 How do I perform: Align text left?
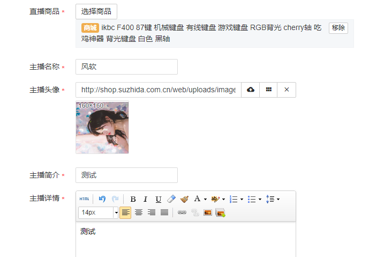tap(125, 212)
